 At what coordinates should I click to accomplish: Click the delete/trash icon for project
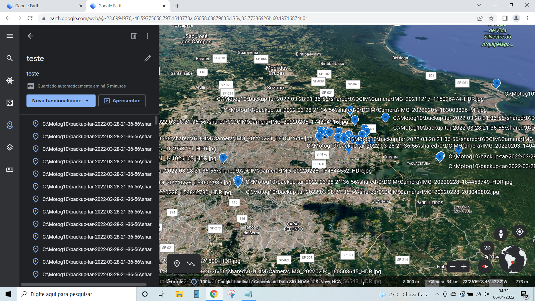point(134,36)
